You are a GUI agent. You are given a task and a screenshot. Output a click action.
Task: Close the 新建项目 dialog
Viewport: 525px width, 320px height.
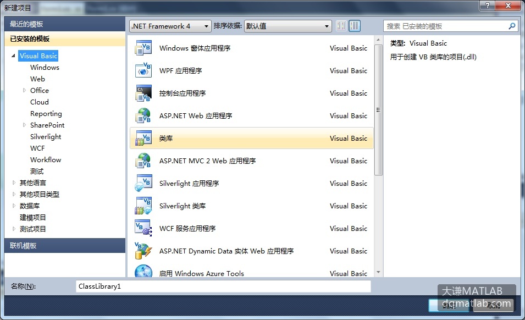pos(508,5)
